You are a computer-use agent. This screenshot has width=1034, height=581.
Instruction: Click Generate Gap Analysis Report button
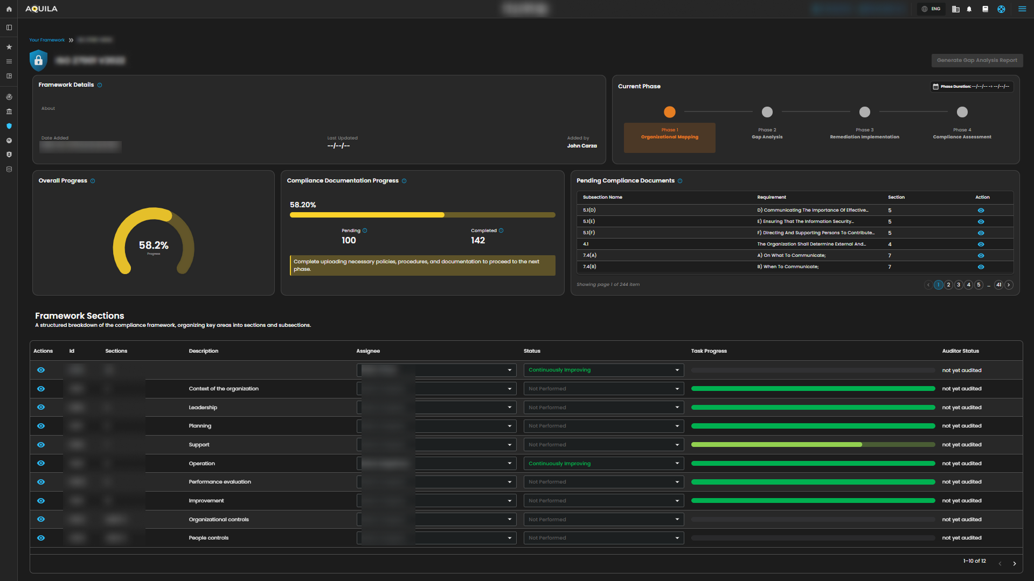976,60
